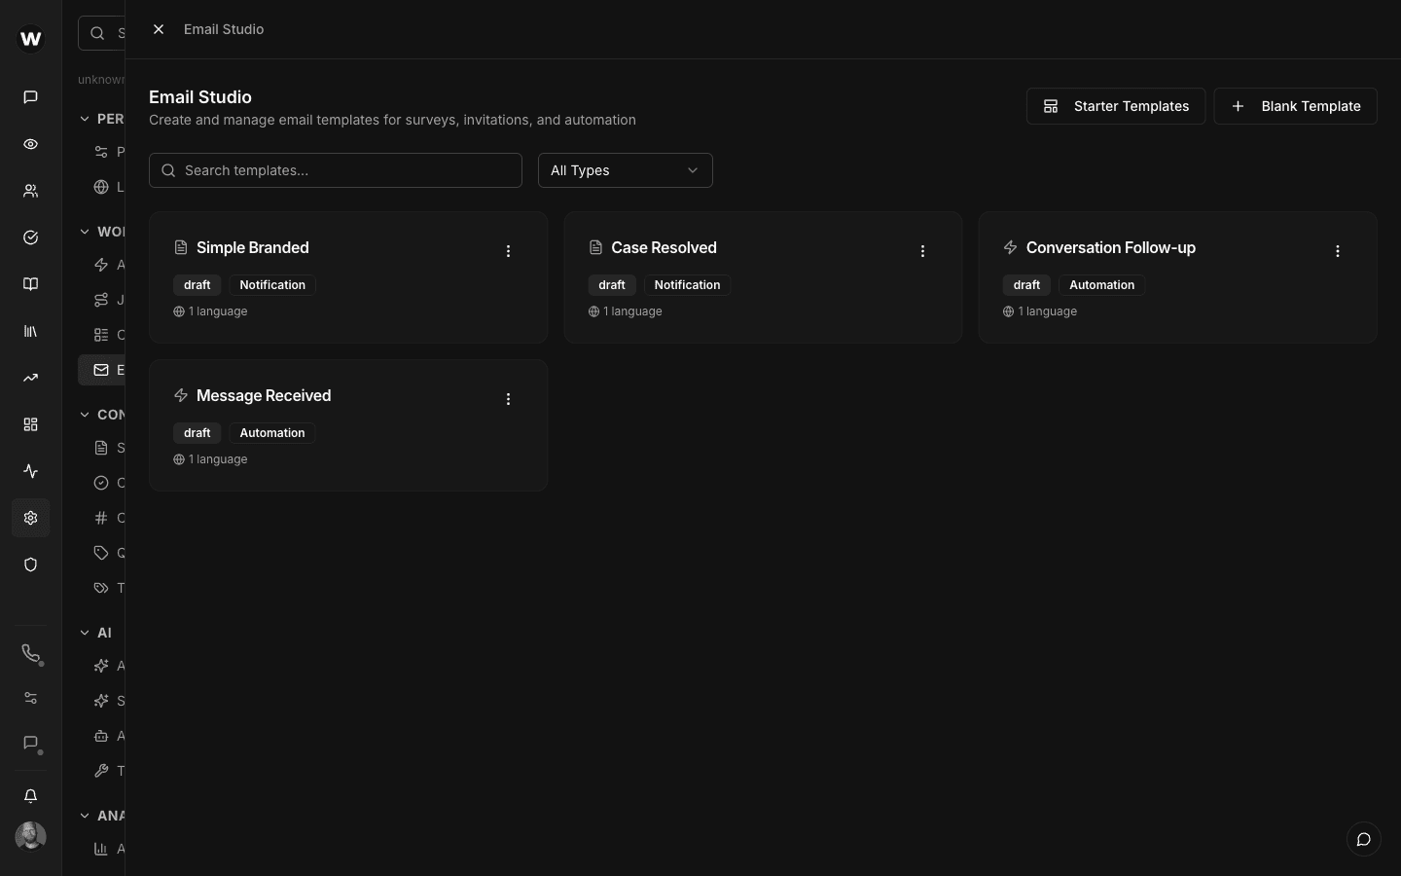Click the shield security icon
Viewport: 1401px width, 876px height.
coord(30,565)
